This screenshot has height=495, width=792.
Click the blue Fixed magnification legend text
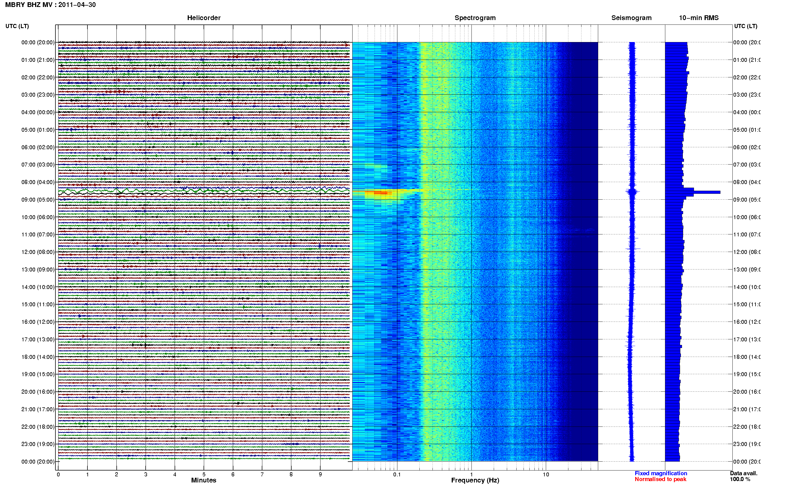click(x=661, y=473)
